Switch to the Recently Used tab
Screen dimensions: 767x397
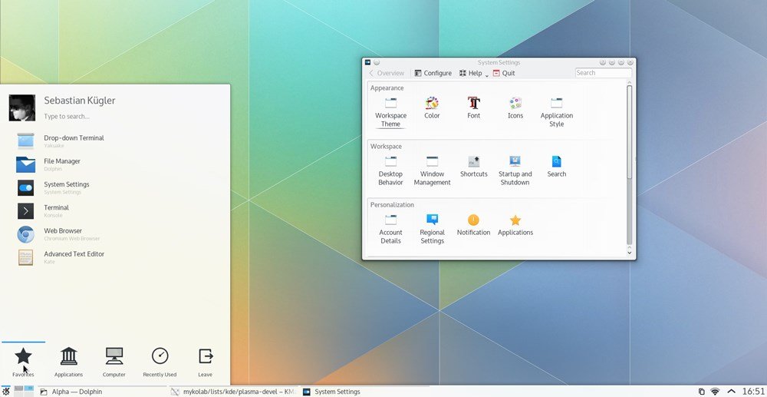[x=160, y=362]
